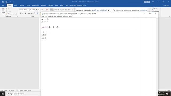This screenshot has height=96, width=171.
Task: Click Replace in the Editing group
Action: pyautogui.click(x=156, y=11)
